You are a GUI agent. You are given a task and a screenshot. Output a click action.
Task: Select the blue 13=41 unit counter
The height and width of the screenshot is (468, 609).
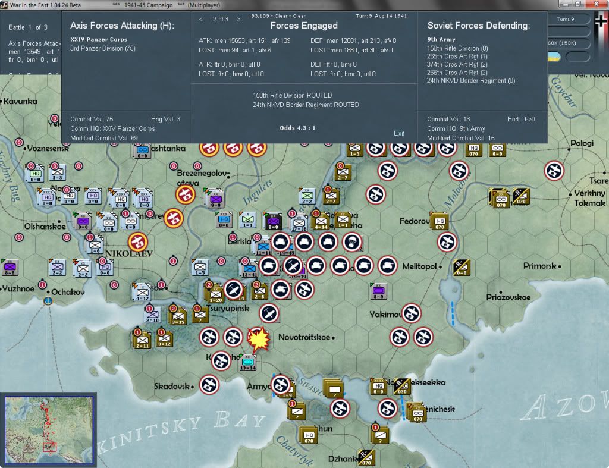[249, 269]
